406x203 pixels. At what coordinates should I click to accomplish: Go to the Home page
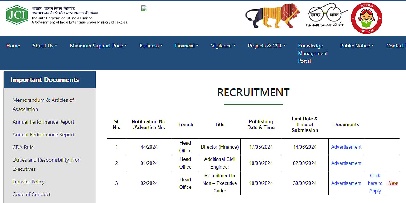pyautogui.click(x=13, y=46)
